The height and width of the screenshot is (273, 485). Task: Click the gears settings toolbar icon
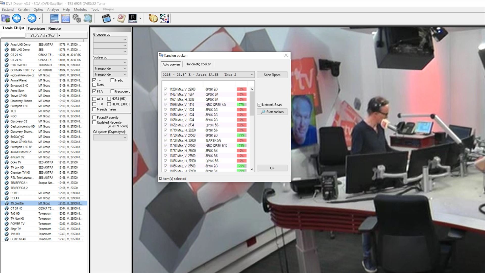[77, 18]
